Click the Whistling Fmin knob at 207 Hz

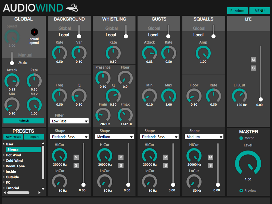point(103,115)
